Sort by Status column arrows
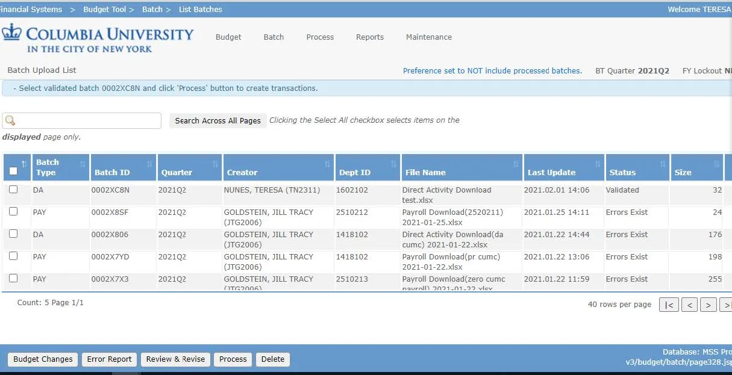This screenshot has width=732, height=375. (x=663, y=164)
